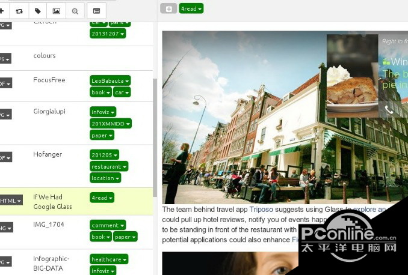The height and width of the screenshot is (275, 408).
Task: Select the FocusFree file name
Action: [49, 80]
